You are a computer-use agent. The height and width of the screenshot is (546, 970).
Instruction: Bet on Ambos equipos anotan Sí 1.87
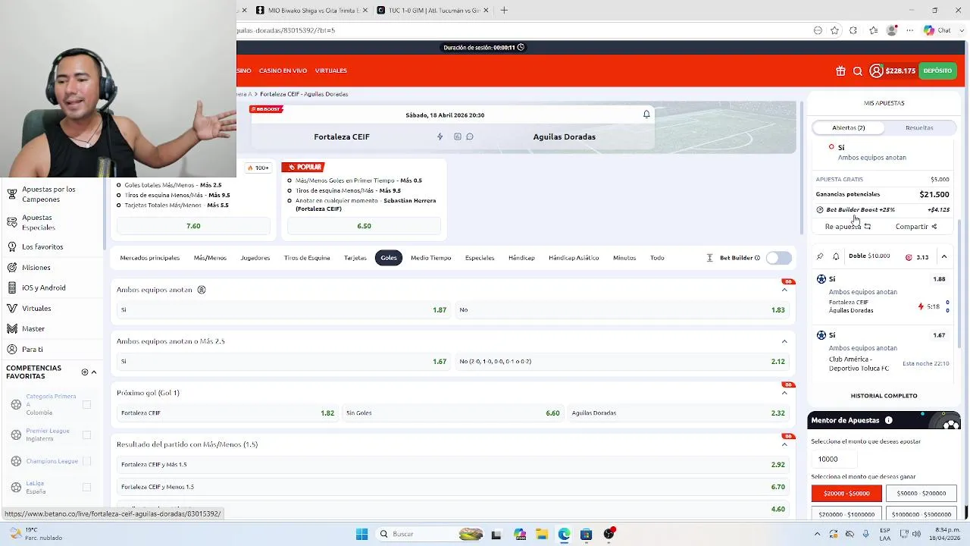pos(283,310)
